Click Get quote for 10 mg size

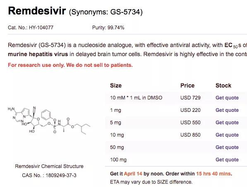tap(227, 135)
